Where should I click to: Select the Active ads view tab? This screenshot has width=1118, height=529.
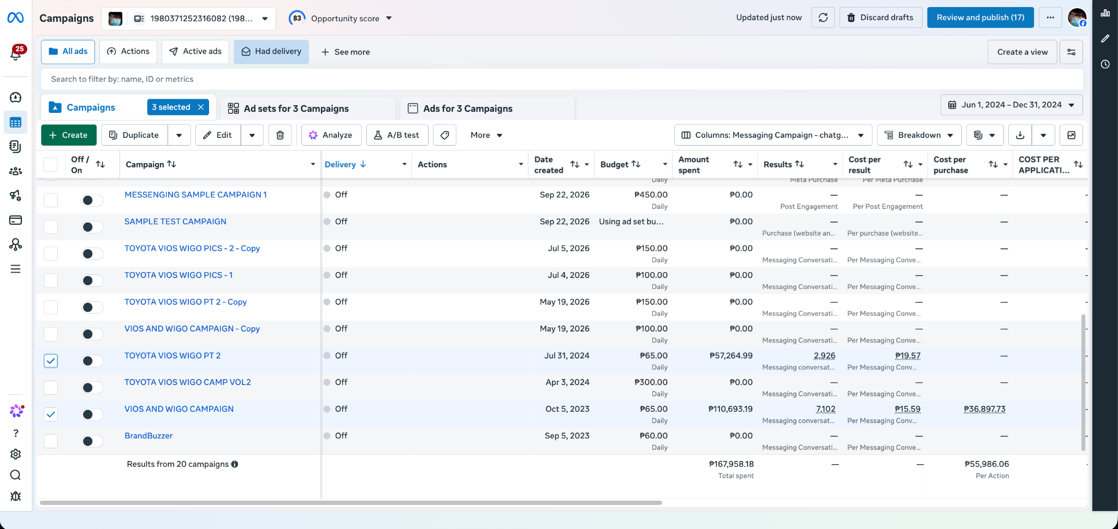(195, 52)
